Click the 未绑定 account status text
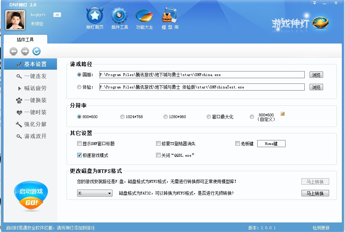The height and width of the screenshot is (232, 345). tap(37, 24)
